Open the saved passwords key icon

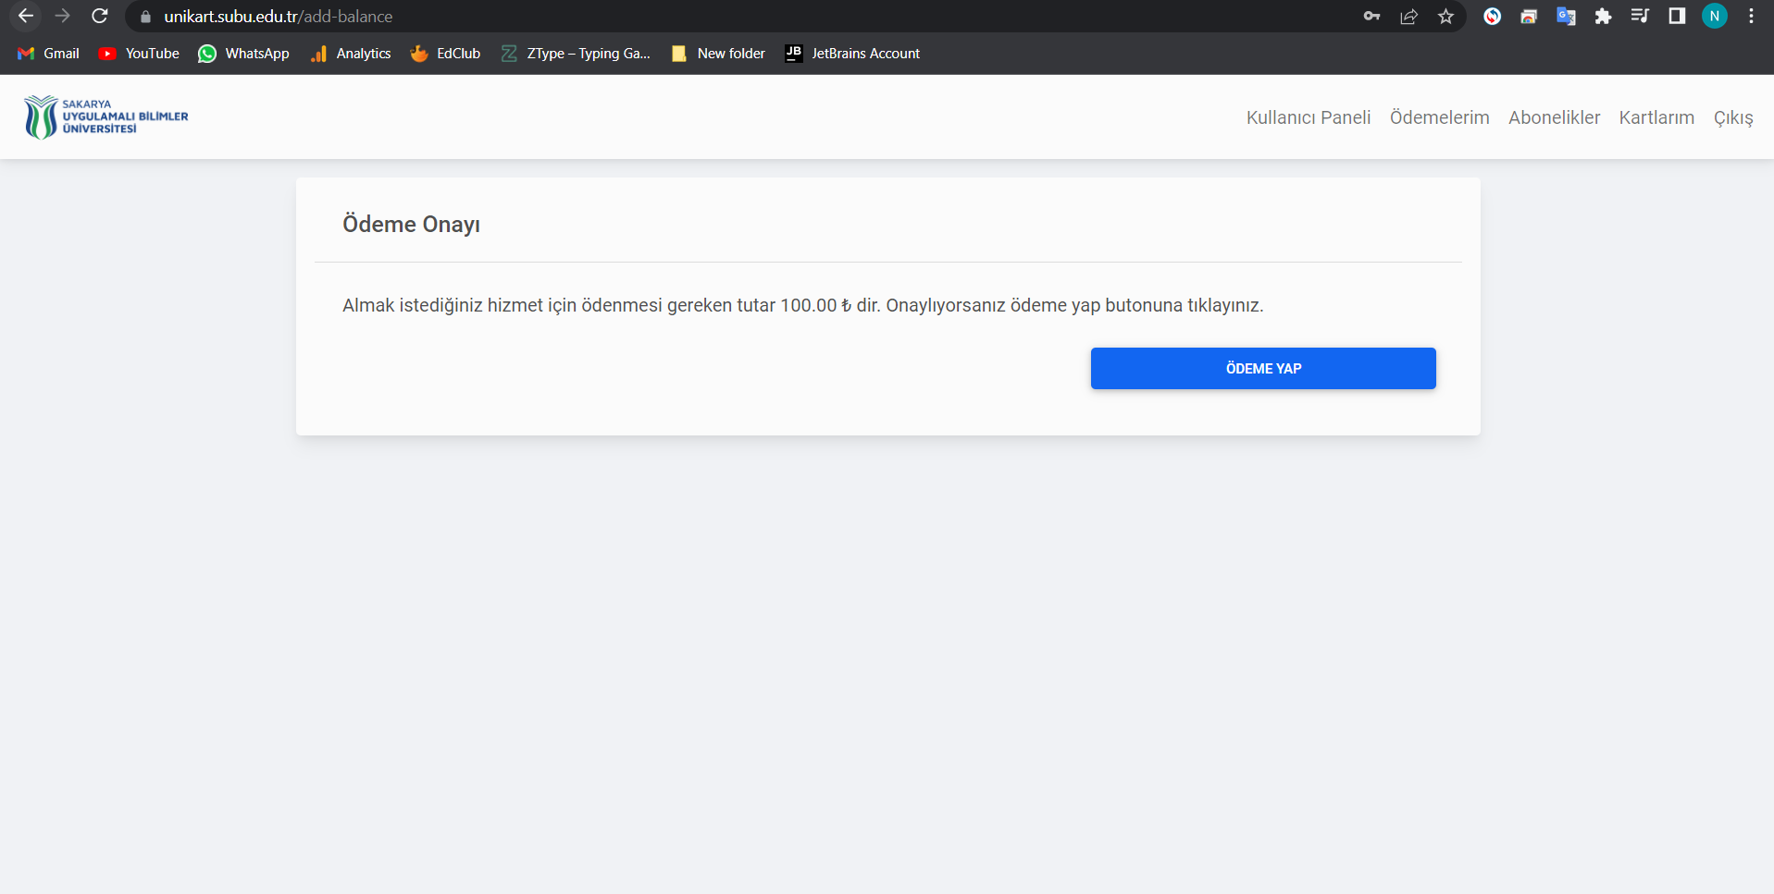(x=1371, y=17)
